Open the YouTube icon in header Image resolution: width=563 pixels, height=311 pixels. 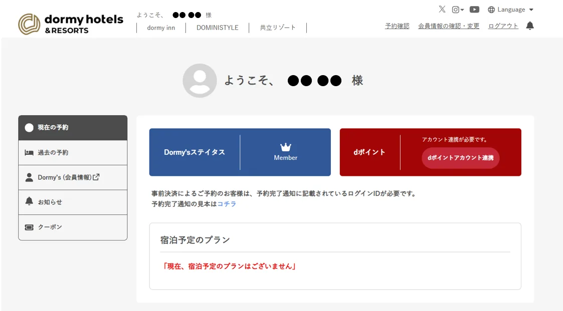[x=474, y=10]
